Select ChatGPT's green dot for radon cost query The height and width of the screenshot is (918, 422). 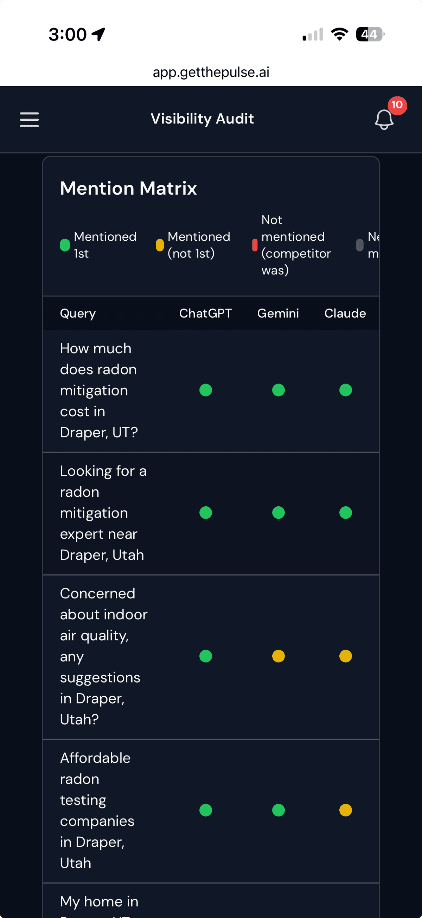point(206,390)
